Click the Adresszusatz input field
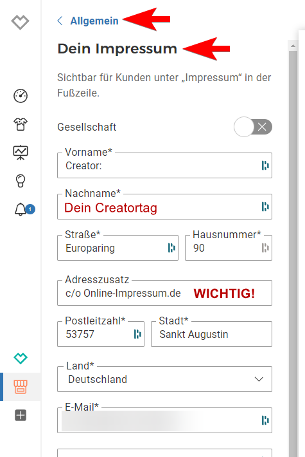The image size is (305, 457). 164,293
